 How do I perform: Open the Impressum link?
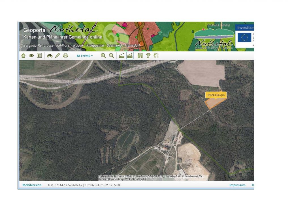[x=237, y=185]
